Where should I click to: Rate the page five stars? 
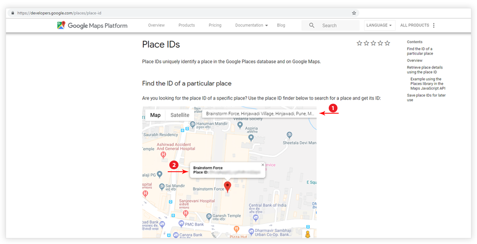(388, 43)
